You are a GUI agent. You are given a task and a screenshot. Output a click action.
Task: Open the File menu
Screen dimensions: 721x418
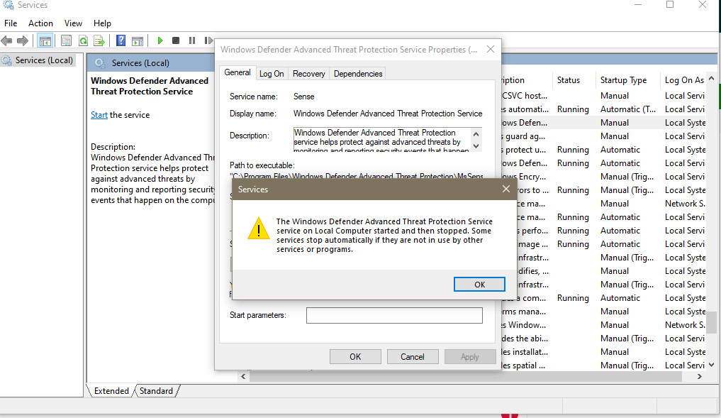pos(11,23)
